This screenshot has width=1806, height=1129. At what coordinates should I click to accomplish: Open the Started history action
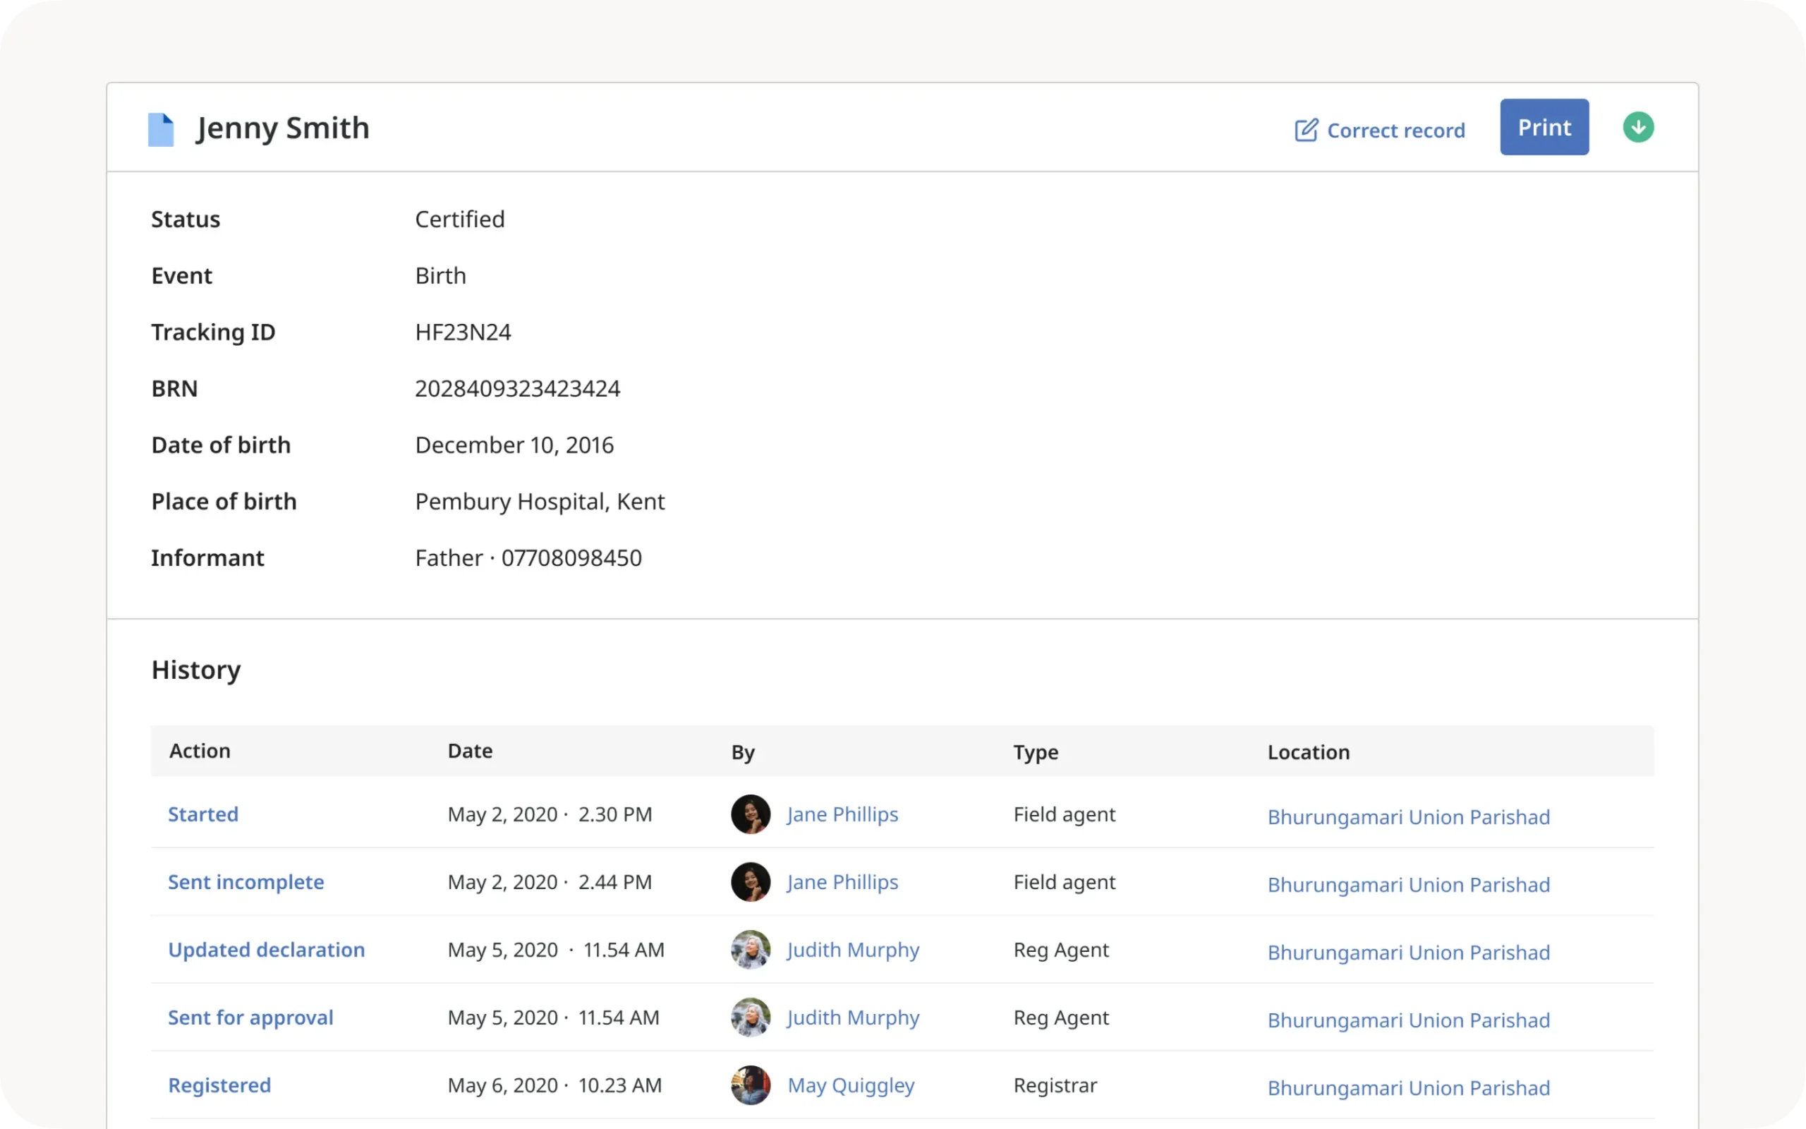coord(203,814)
